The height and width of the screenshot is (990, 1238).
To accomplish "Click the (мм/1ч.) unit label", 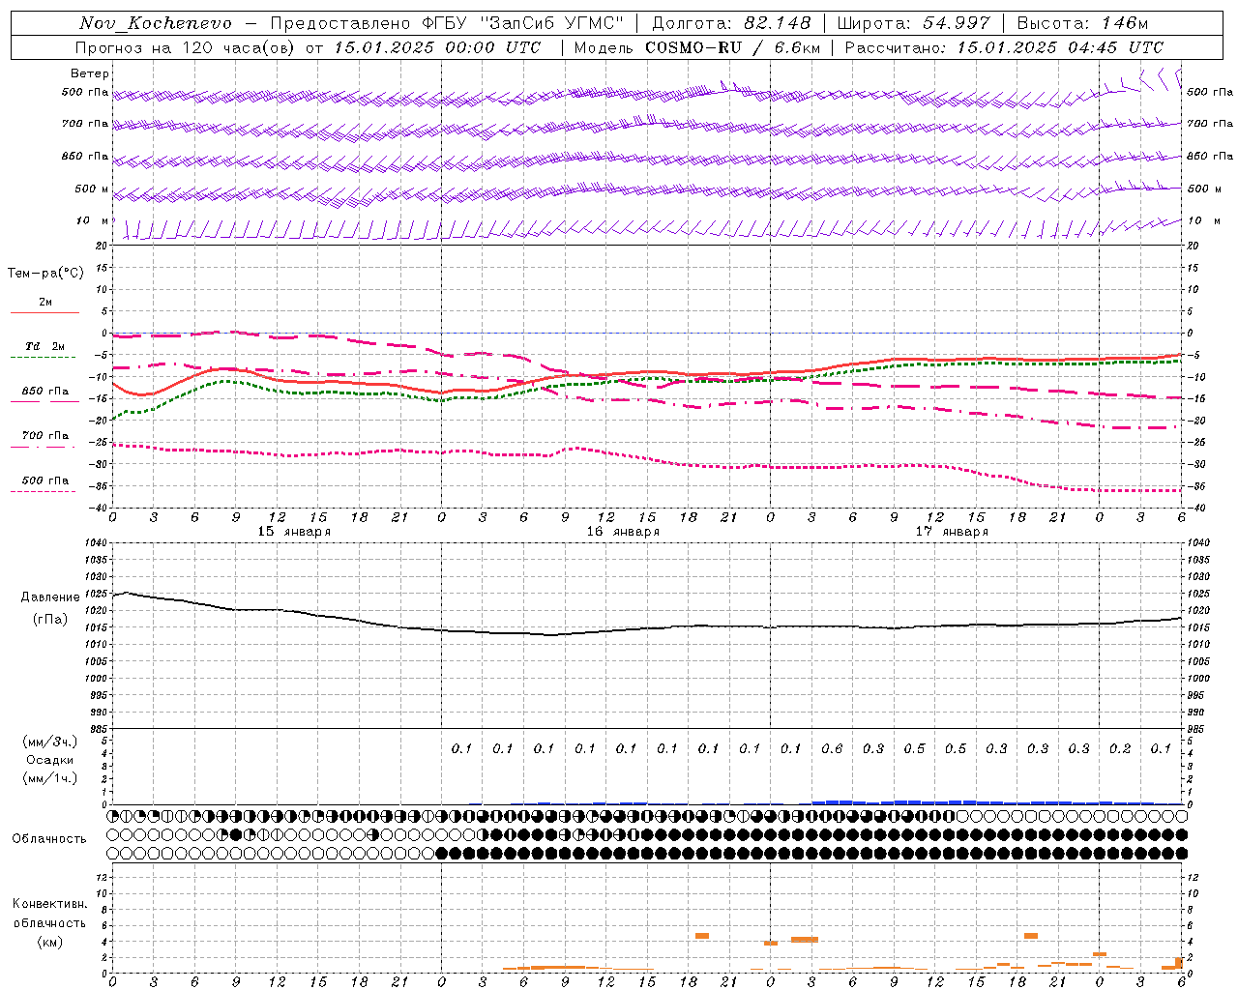I will pyautogui.click(x=50, y=778).
